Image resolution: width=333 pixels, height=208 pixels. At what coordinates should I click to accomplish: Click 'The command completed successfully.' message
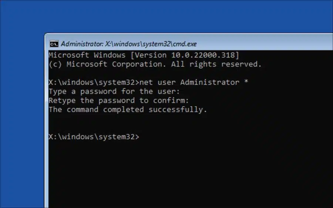point(128,110)
